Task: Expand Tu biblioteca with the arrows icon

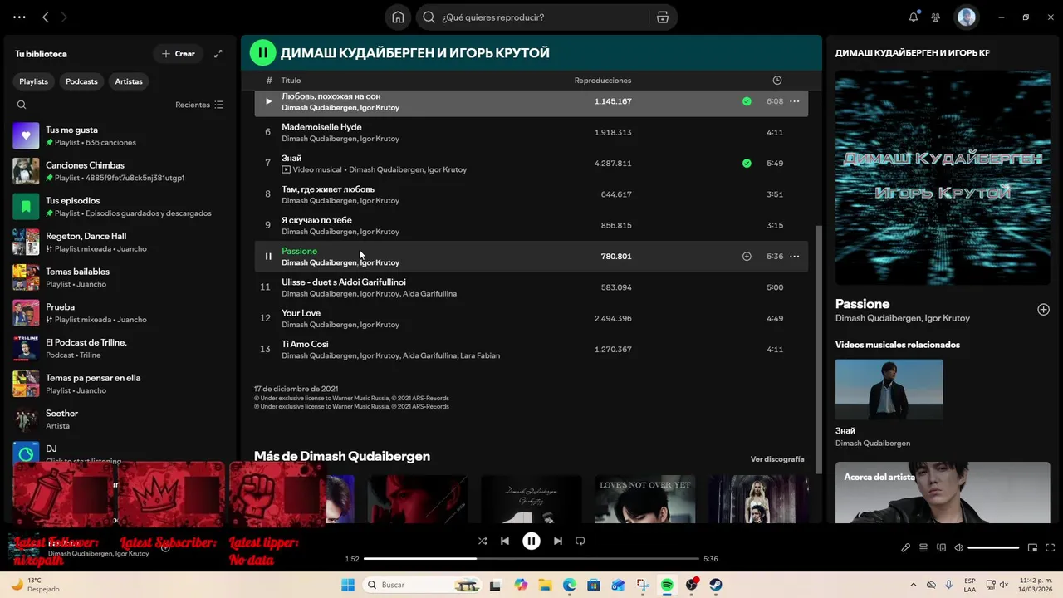Action: tap(218, 54)
